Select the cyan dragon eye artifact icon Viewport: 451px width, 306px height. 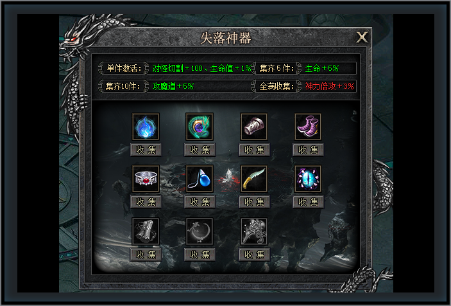(x=308, y=179)
